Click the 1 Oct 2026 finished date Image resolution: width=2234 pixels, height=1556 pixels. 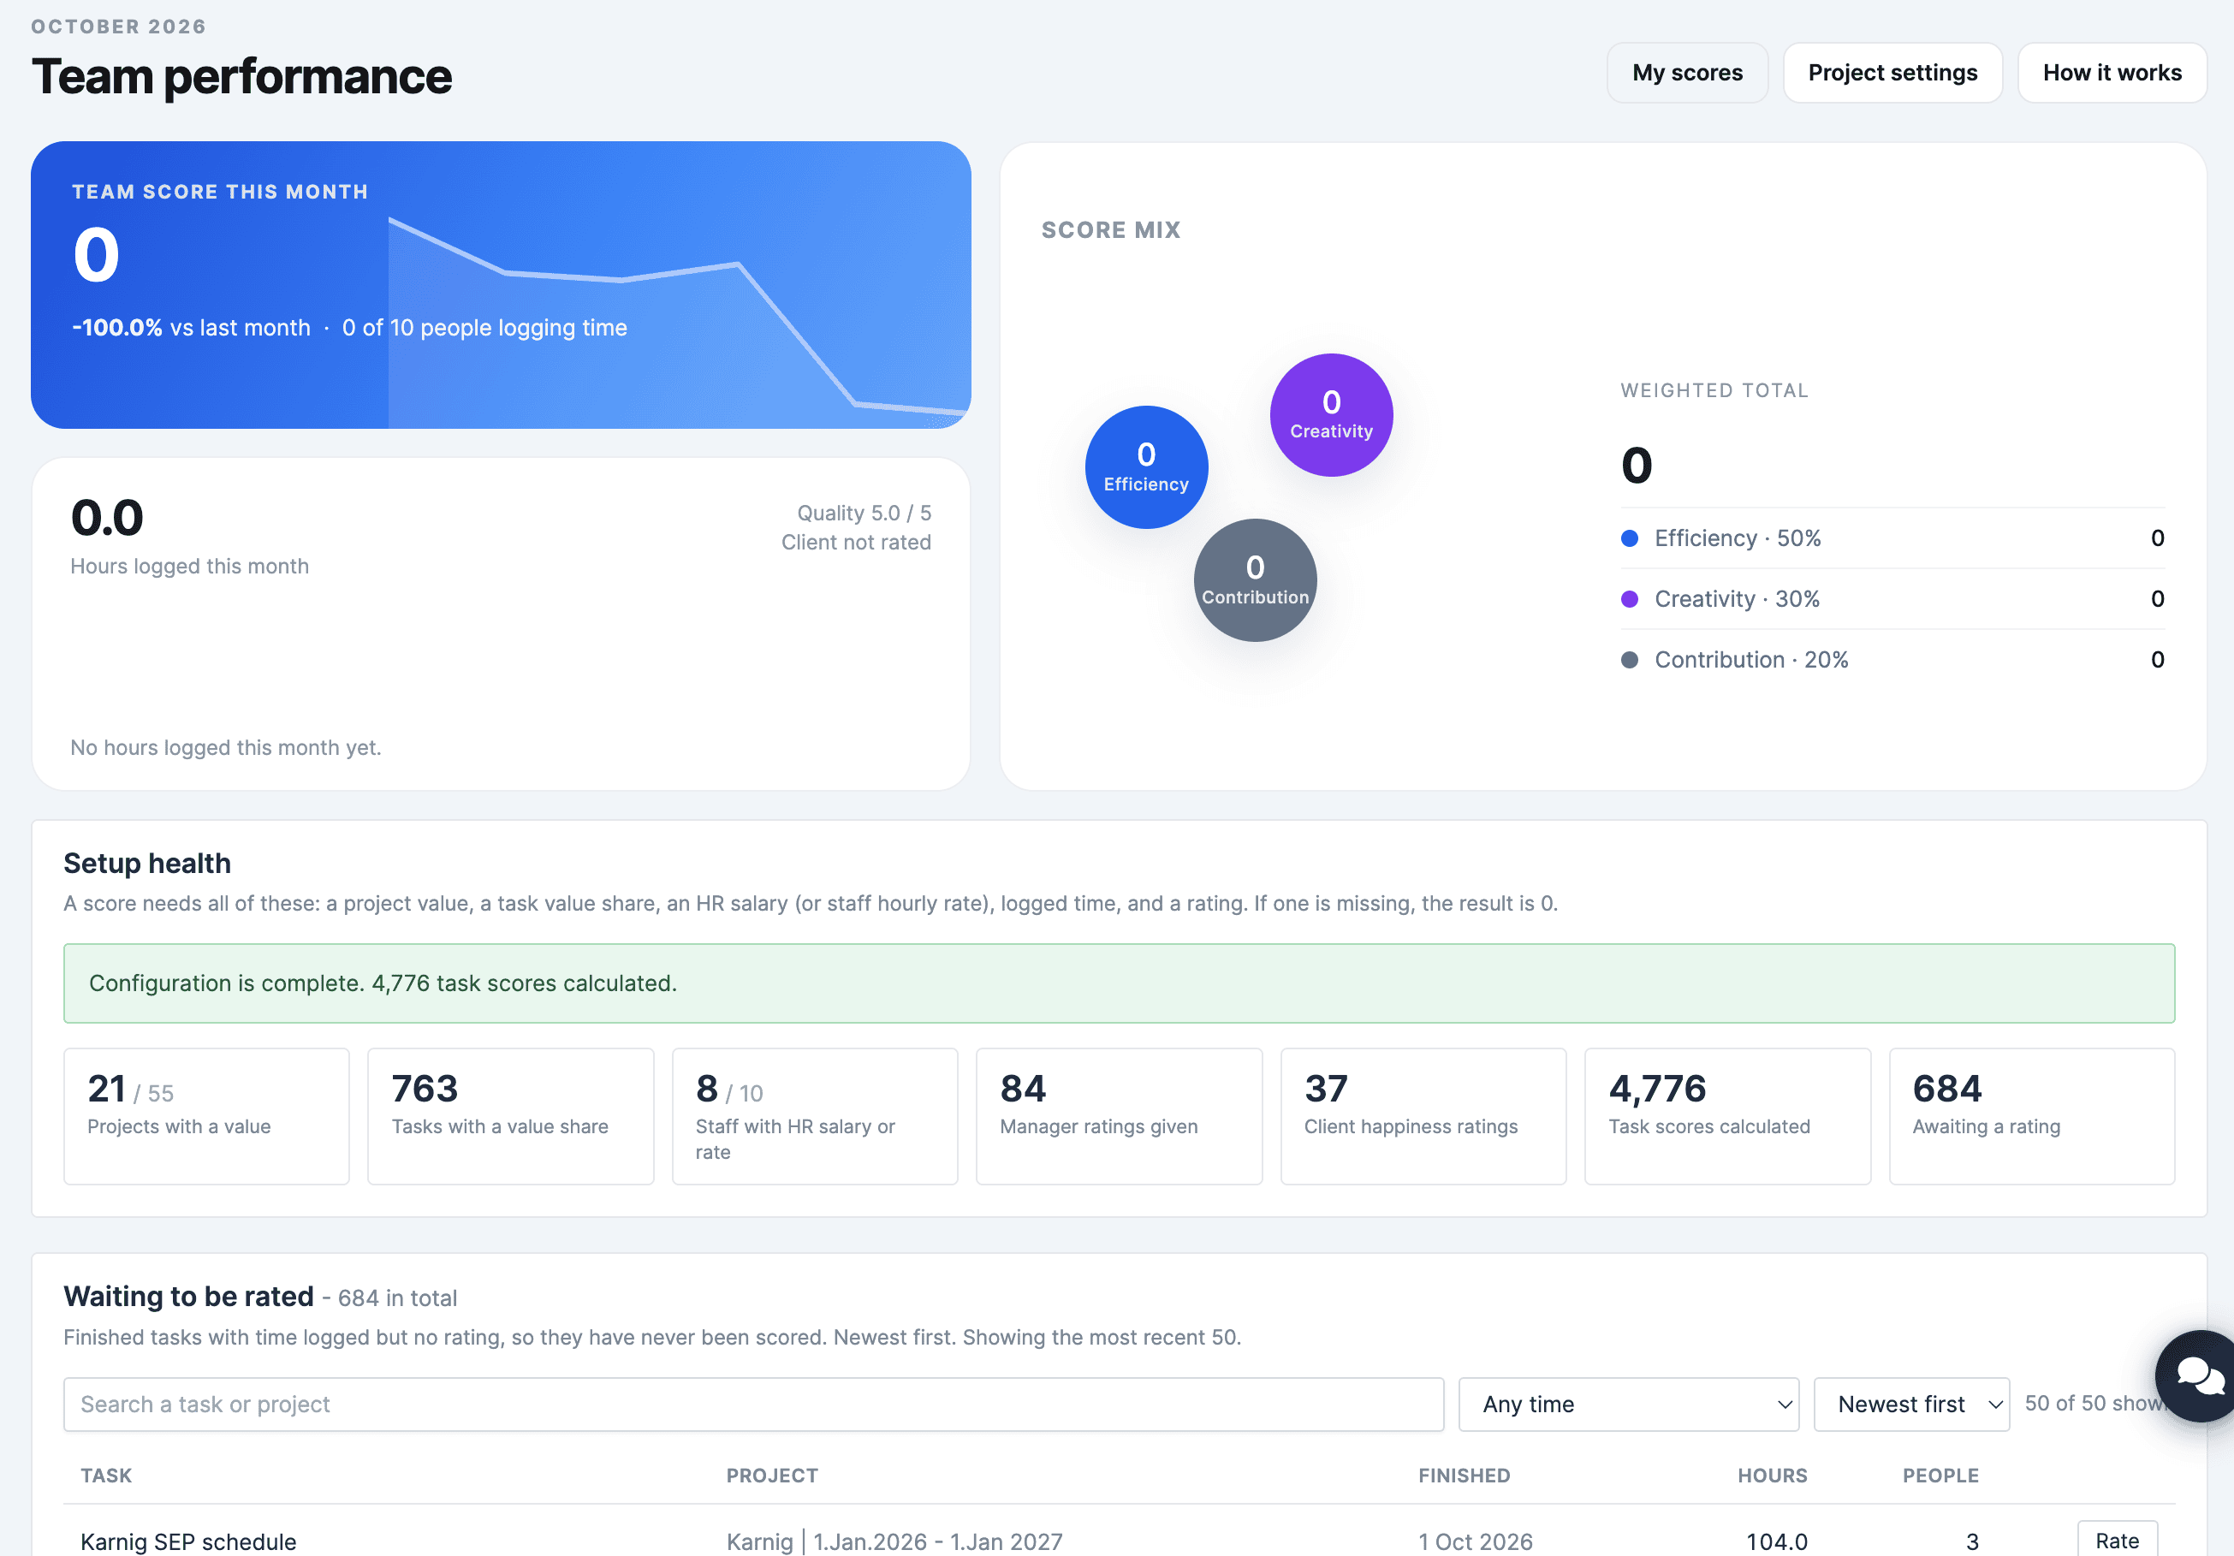(1475, 1541)
